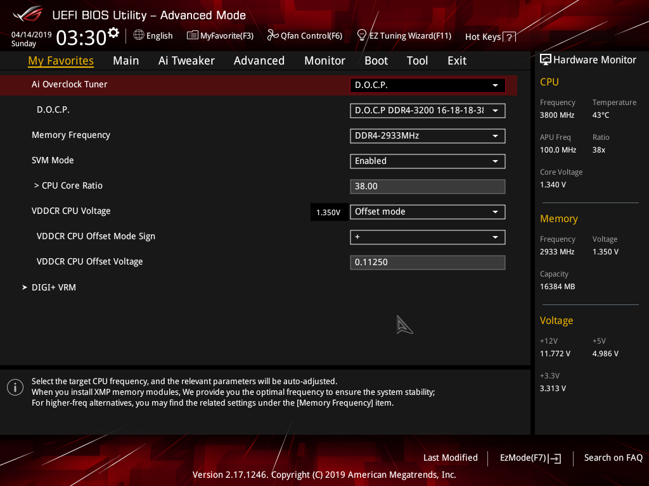Click the Hot Keys question mark icon
Viewport: 649px width, 486px height.
pyautogui.click(x=509, y=37)
